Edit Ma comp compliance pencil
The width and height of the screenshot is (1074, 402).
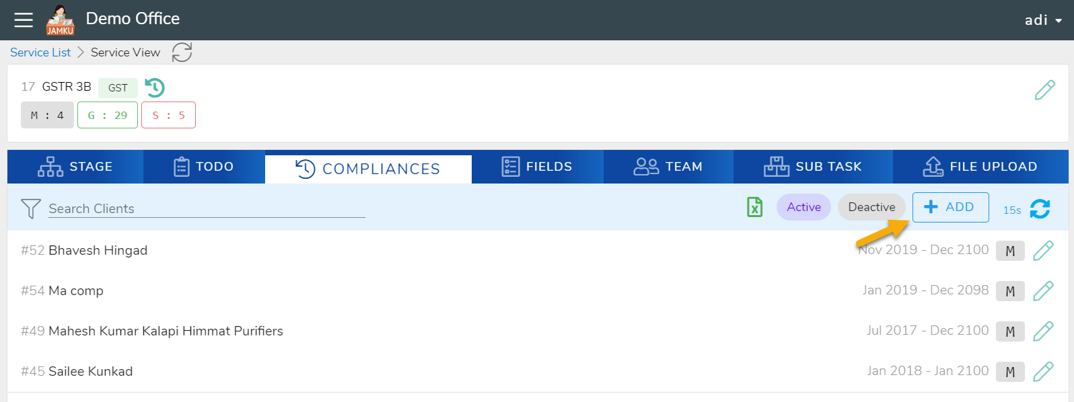[x=1043, y=291]
